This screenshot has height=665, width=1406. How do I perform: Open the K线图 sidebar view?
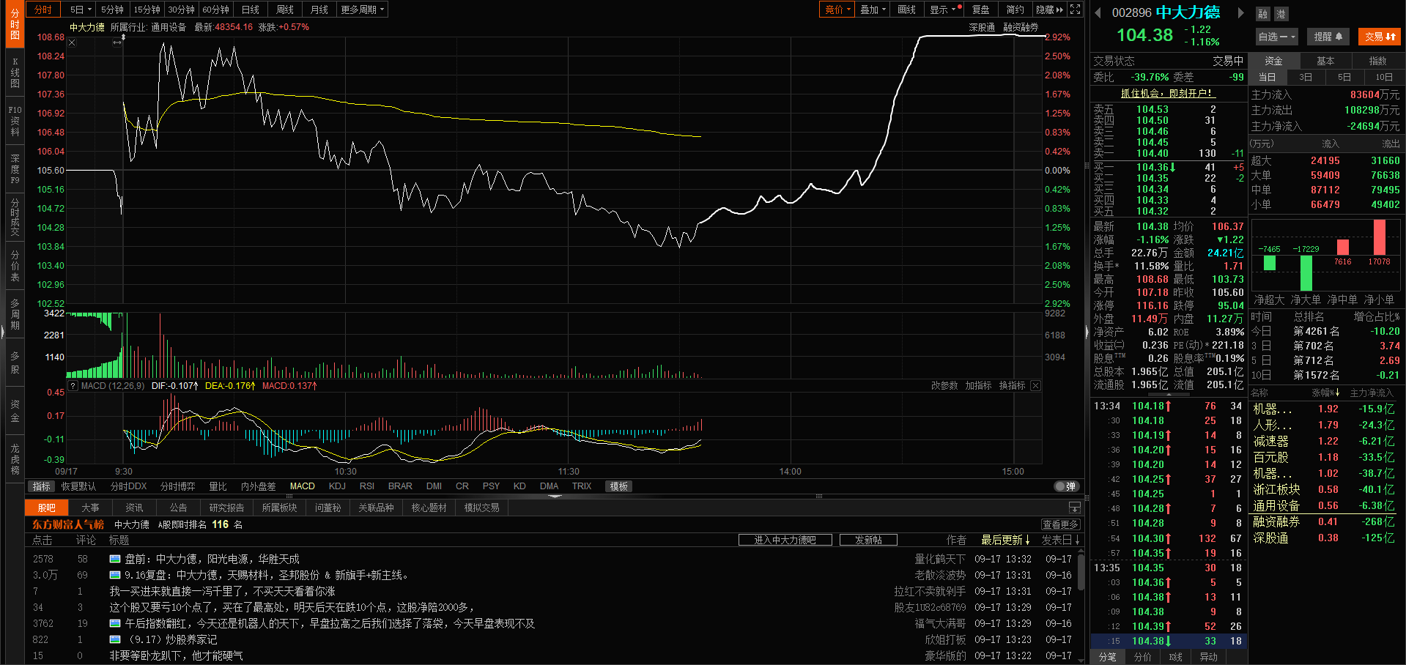[15, 73]
